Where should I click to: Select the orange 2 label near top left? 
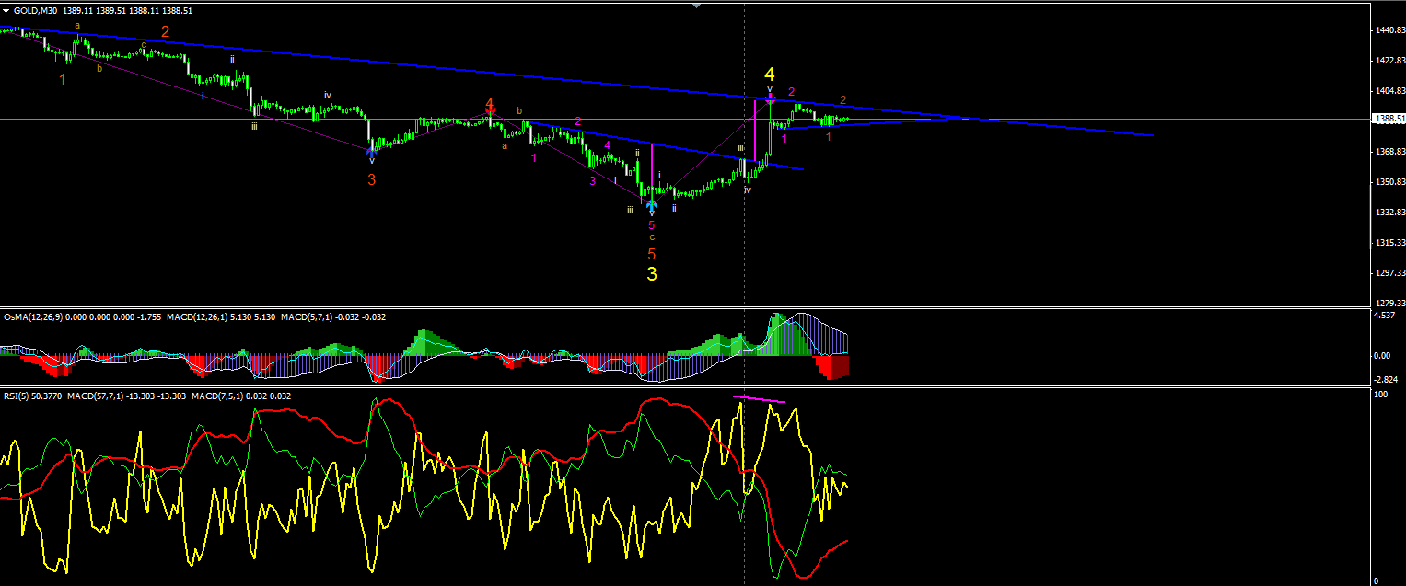pyautogui.click(x=166, y=31)
